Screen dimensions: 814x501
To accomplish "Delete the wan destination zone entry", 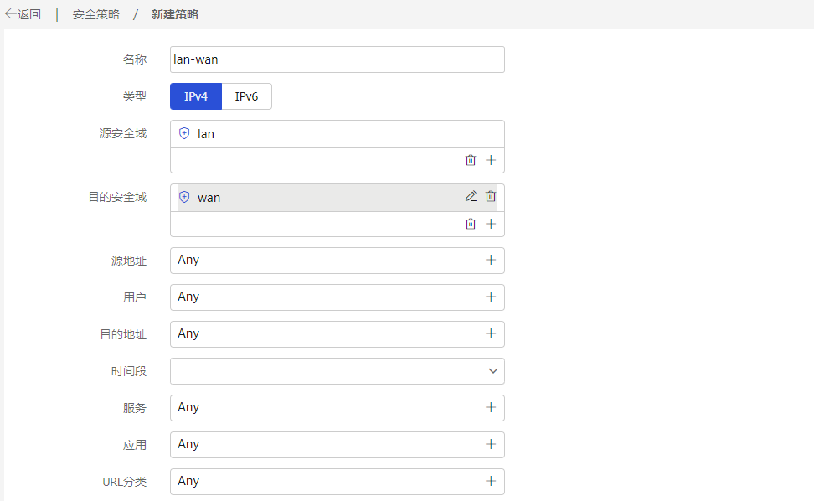I will pyautogui.click(x=491, y=196).
